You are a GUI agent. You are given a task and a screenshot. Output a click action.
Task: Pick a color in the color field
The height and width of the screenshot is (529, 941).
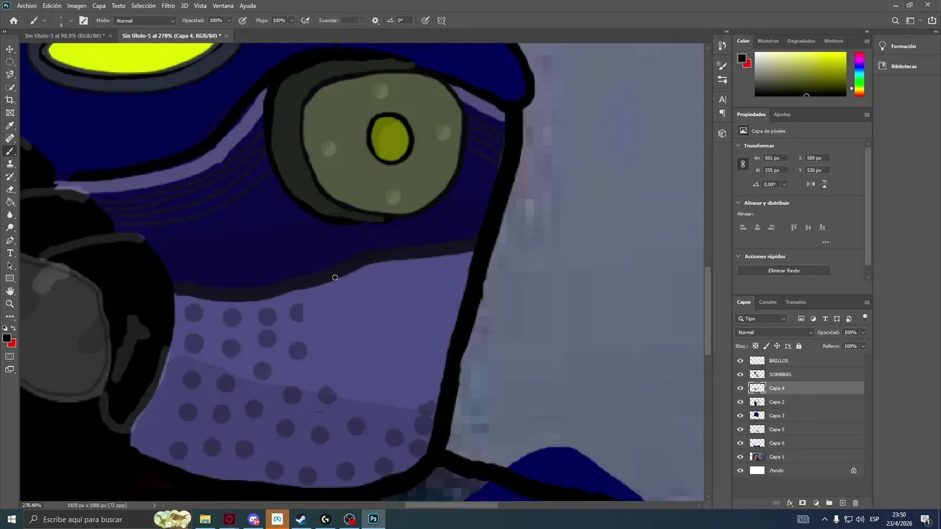tap(800, 73)
